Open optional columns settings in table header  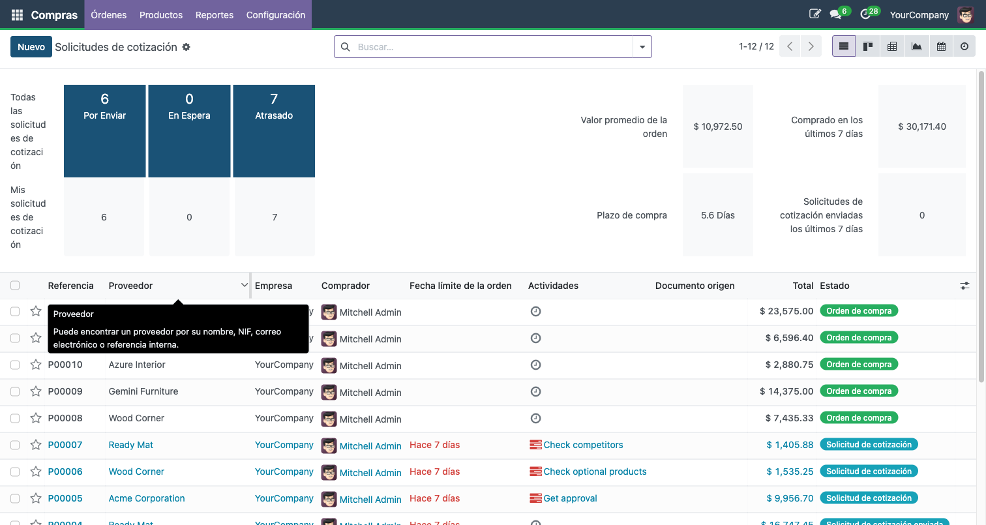point(964,286)
